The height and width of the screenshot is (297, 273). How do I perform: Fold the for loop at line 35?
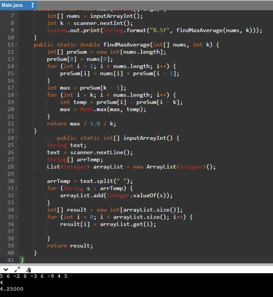[x=17, y=217]
